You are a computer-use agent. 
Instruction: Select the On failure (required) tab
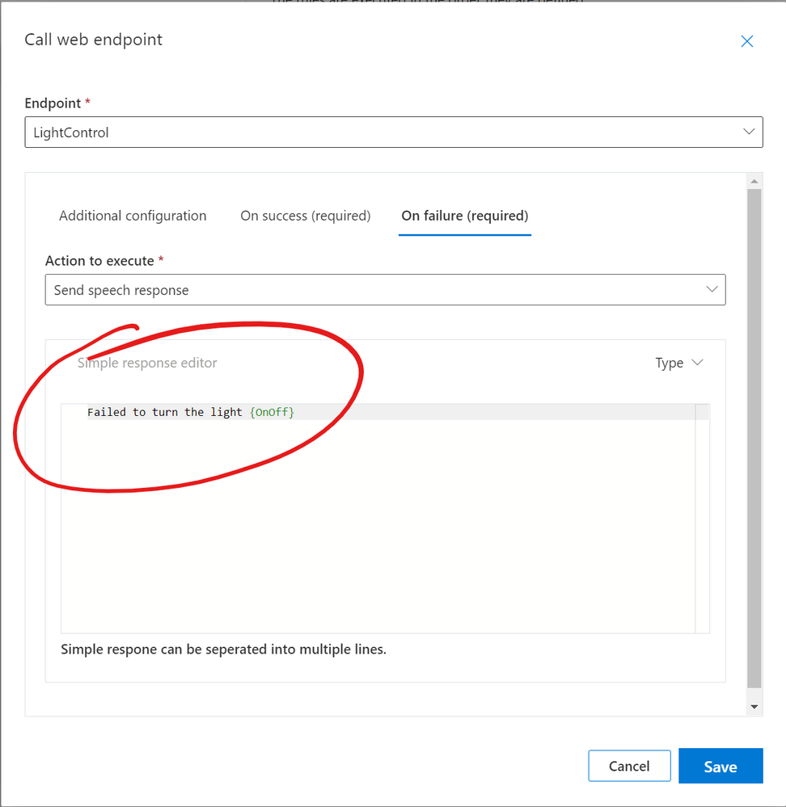(464, 216)
